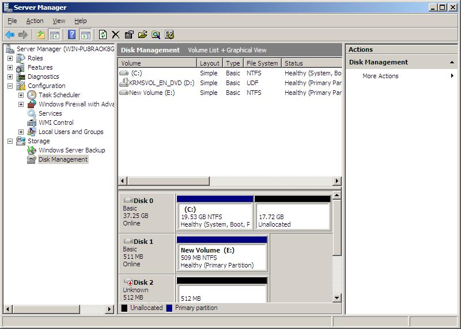Screen dimensions: 461x329
Task: Sort by the File System column header
Action: coord(262,63)
